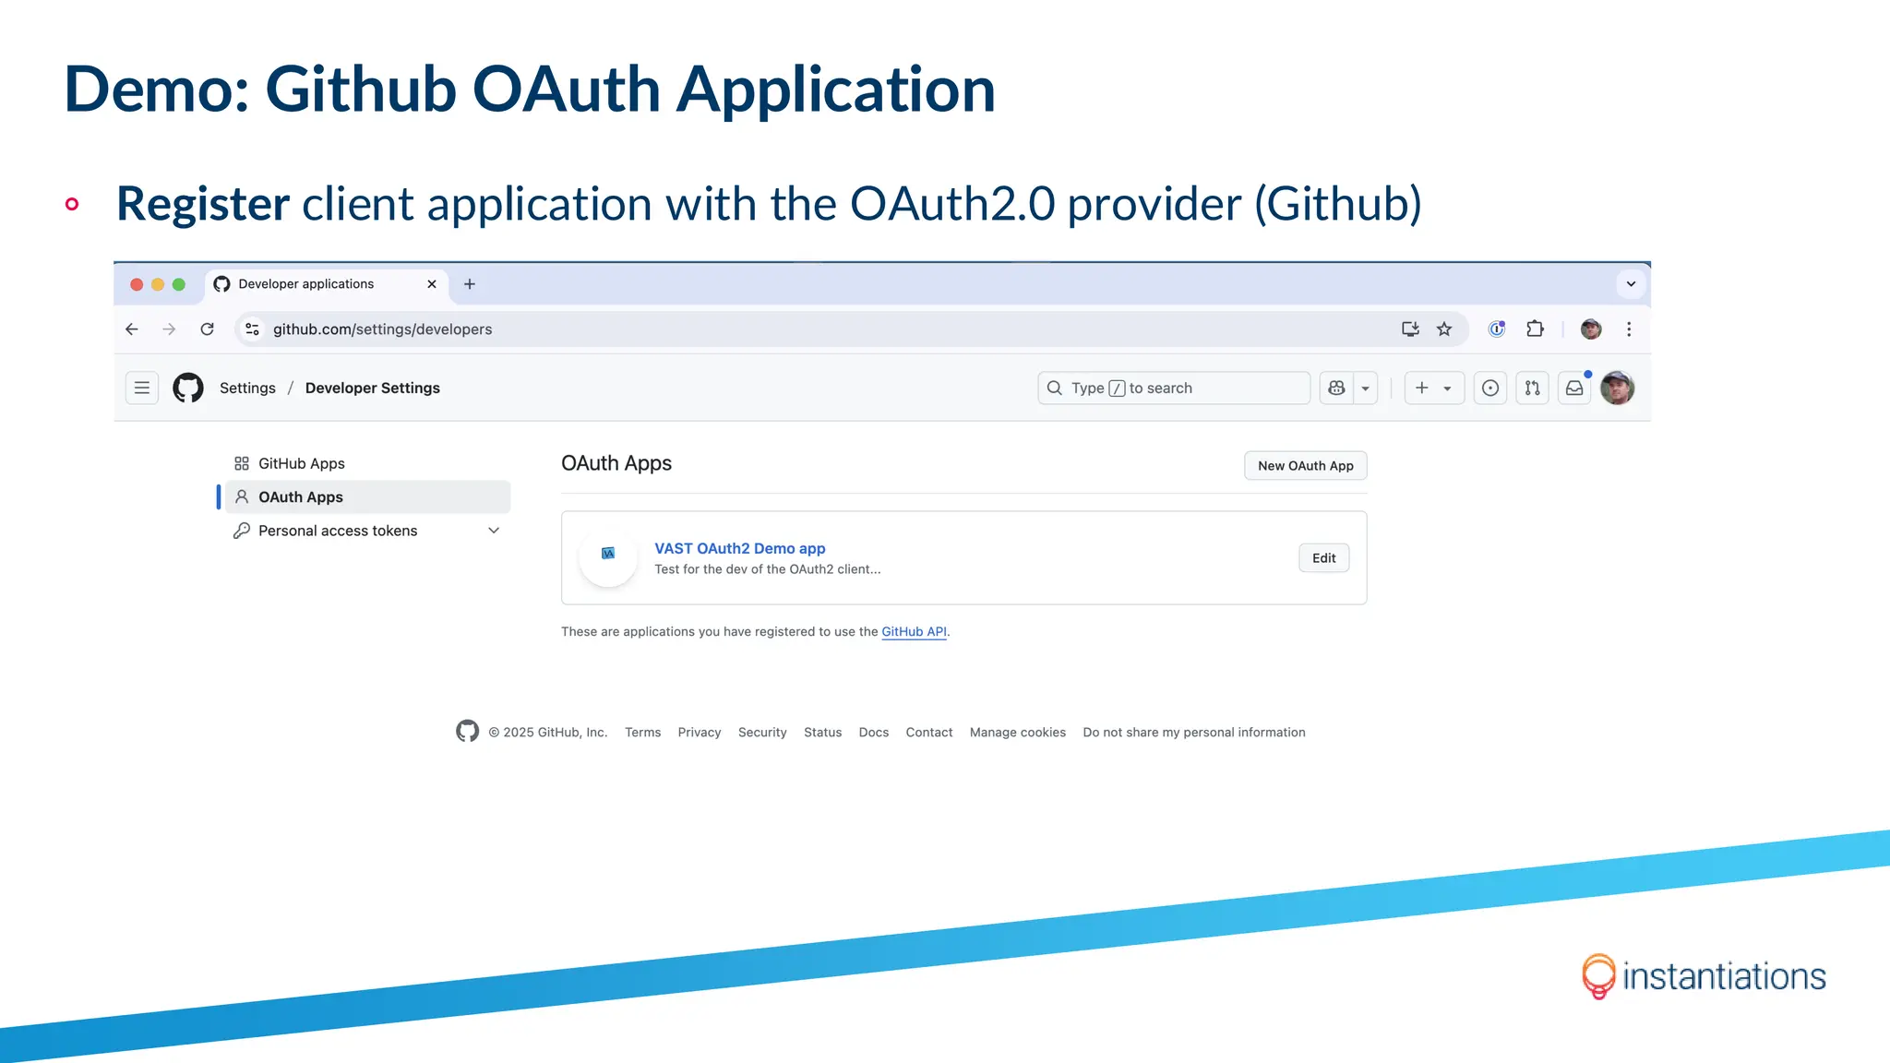Screen dimensions: 1890x1063
Task: Expand the Copilot dropdown arrow
Action: (x=1366, y=388)
